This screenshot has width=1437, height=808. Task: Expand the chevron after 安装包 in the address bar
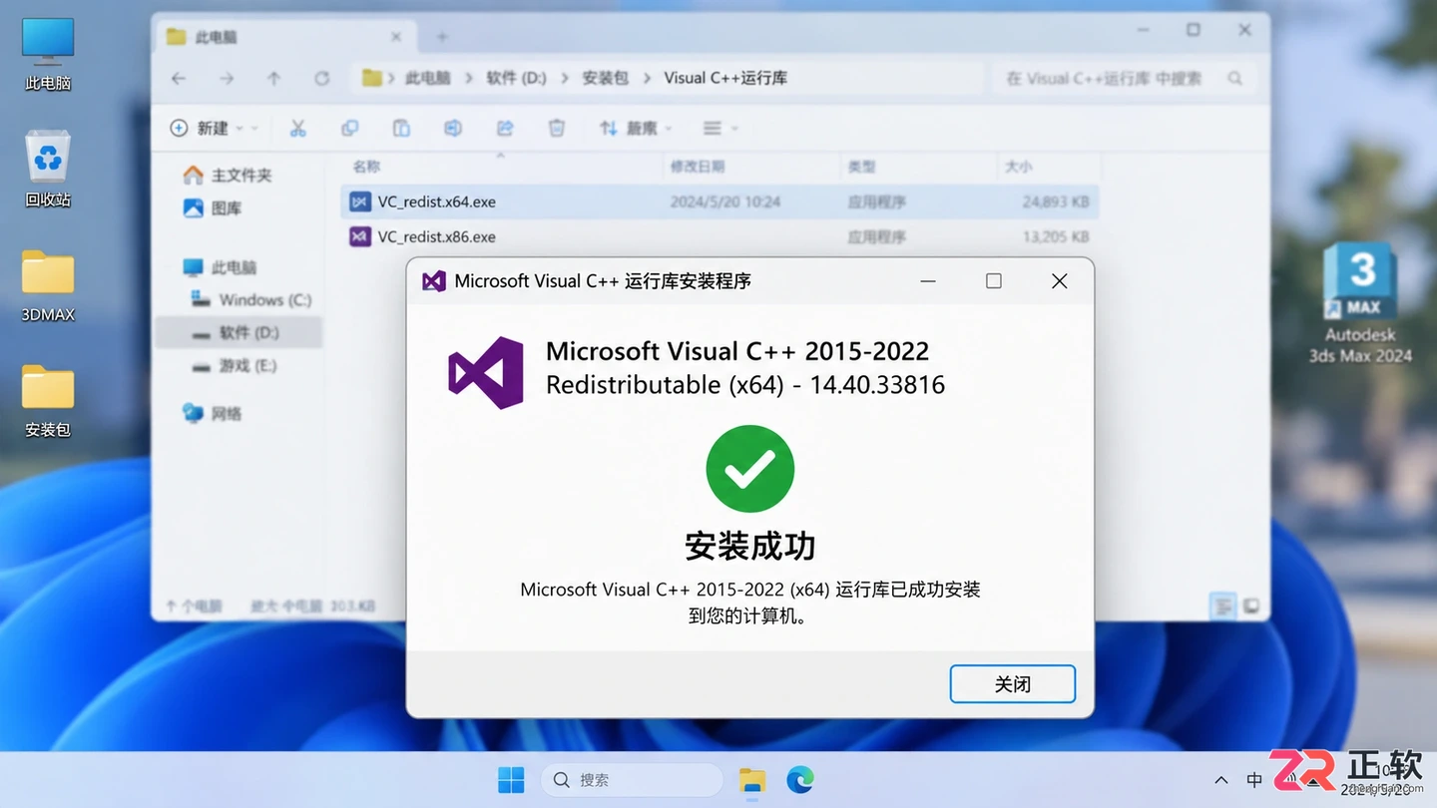(646, 78)
